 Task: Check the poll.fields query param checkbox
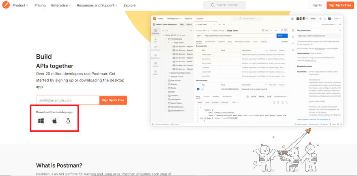[x=198, y=68]
